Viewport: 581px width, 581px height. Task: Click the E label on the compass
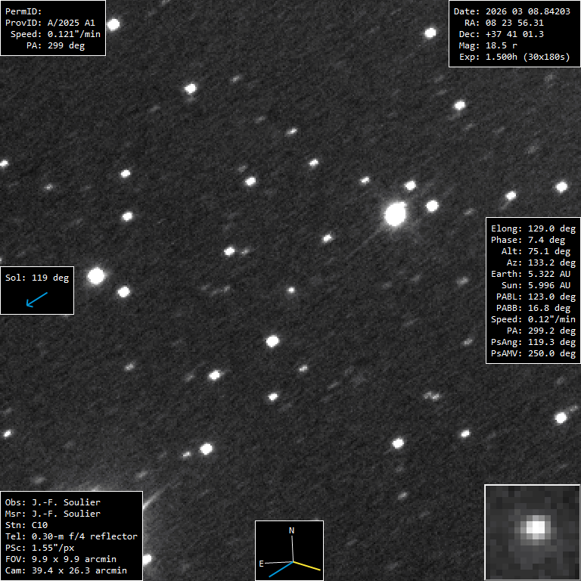262,564
